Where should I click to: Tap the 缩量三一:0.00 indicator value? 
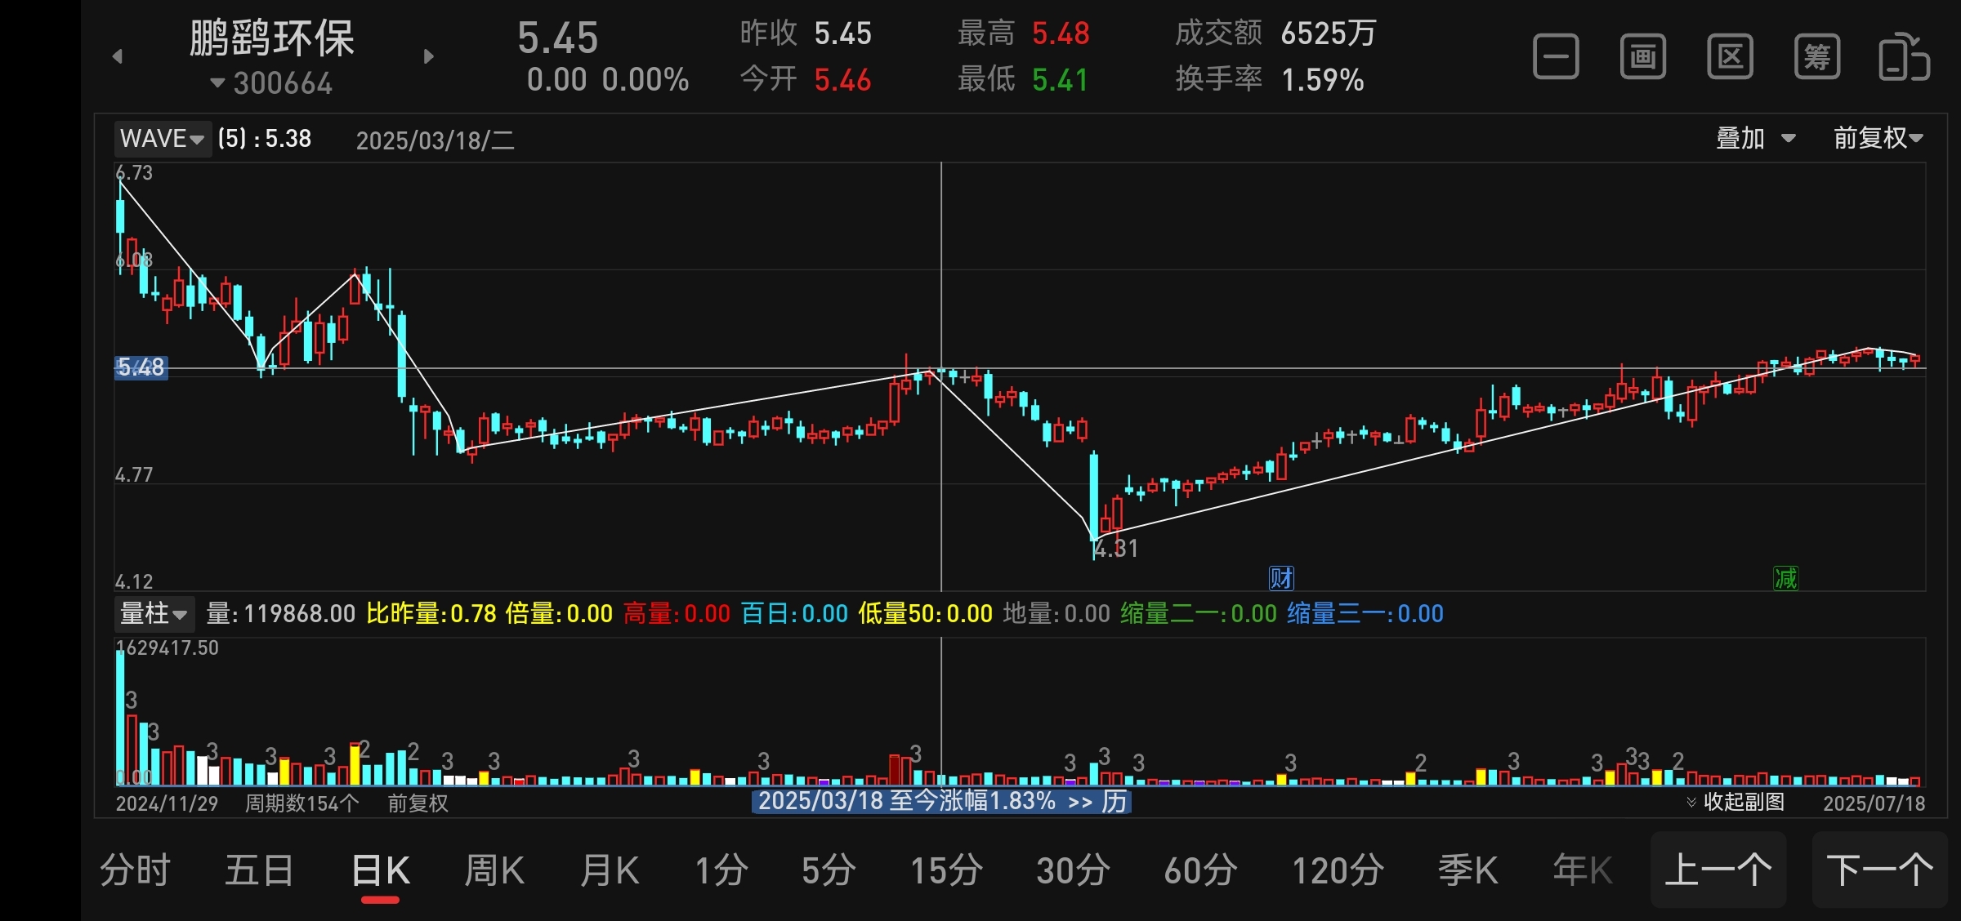tap(1365, 613)
